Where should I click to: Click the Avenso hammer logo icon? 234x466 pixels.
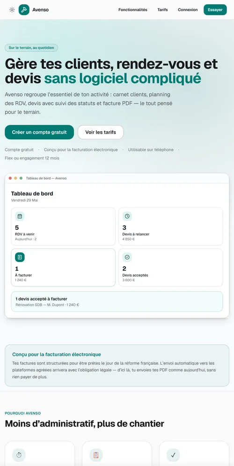pyautogui.click(x=24, y=10)
